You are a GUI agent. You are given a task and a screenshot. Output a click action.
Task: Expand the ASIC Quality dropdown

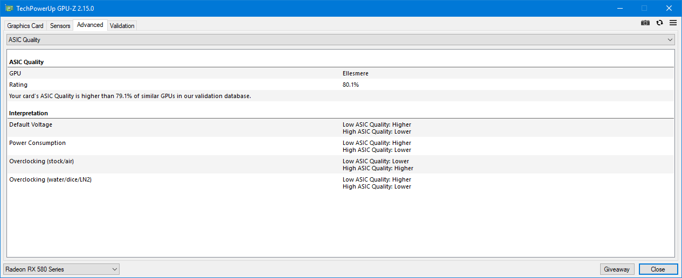340,40
